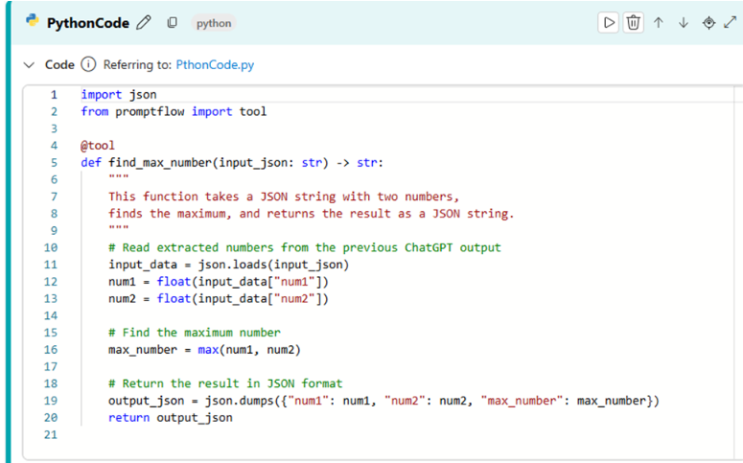743x463 pixels.
Task: Move the node down with down arrow
Action: [684, 23]
